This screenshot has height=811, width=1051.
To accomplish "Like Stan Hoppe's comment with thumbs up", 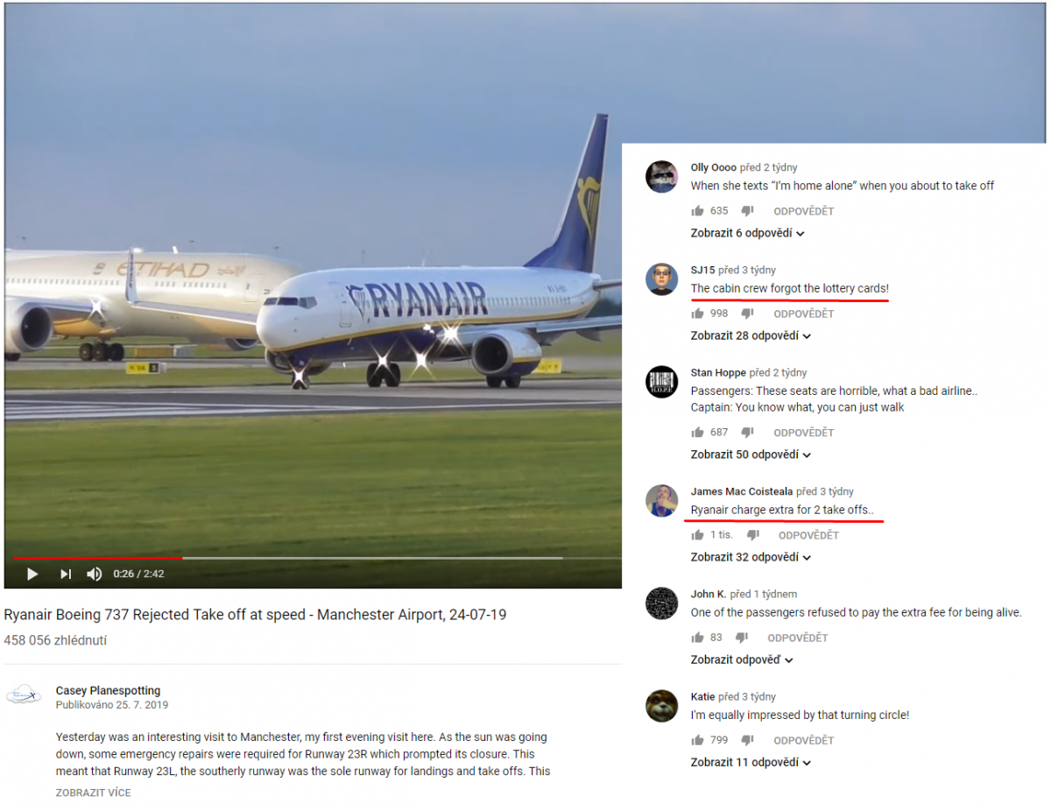I will click(x=698, y=433).
